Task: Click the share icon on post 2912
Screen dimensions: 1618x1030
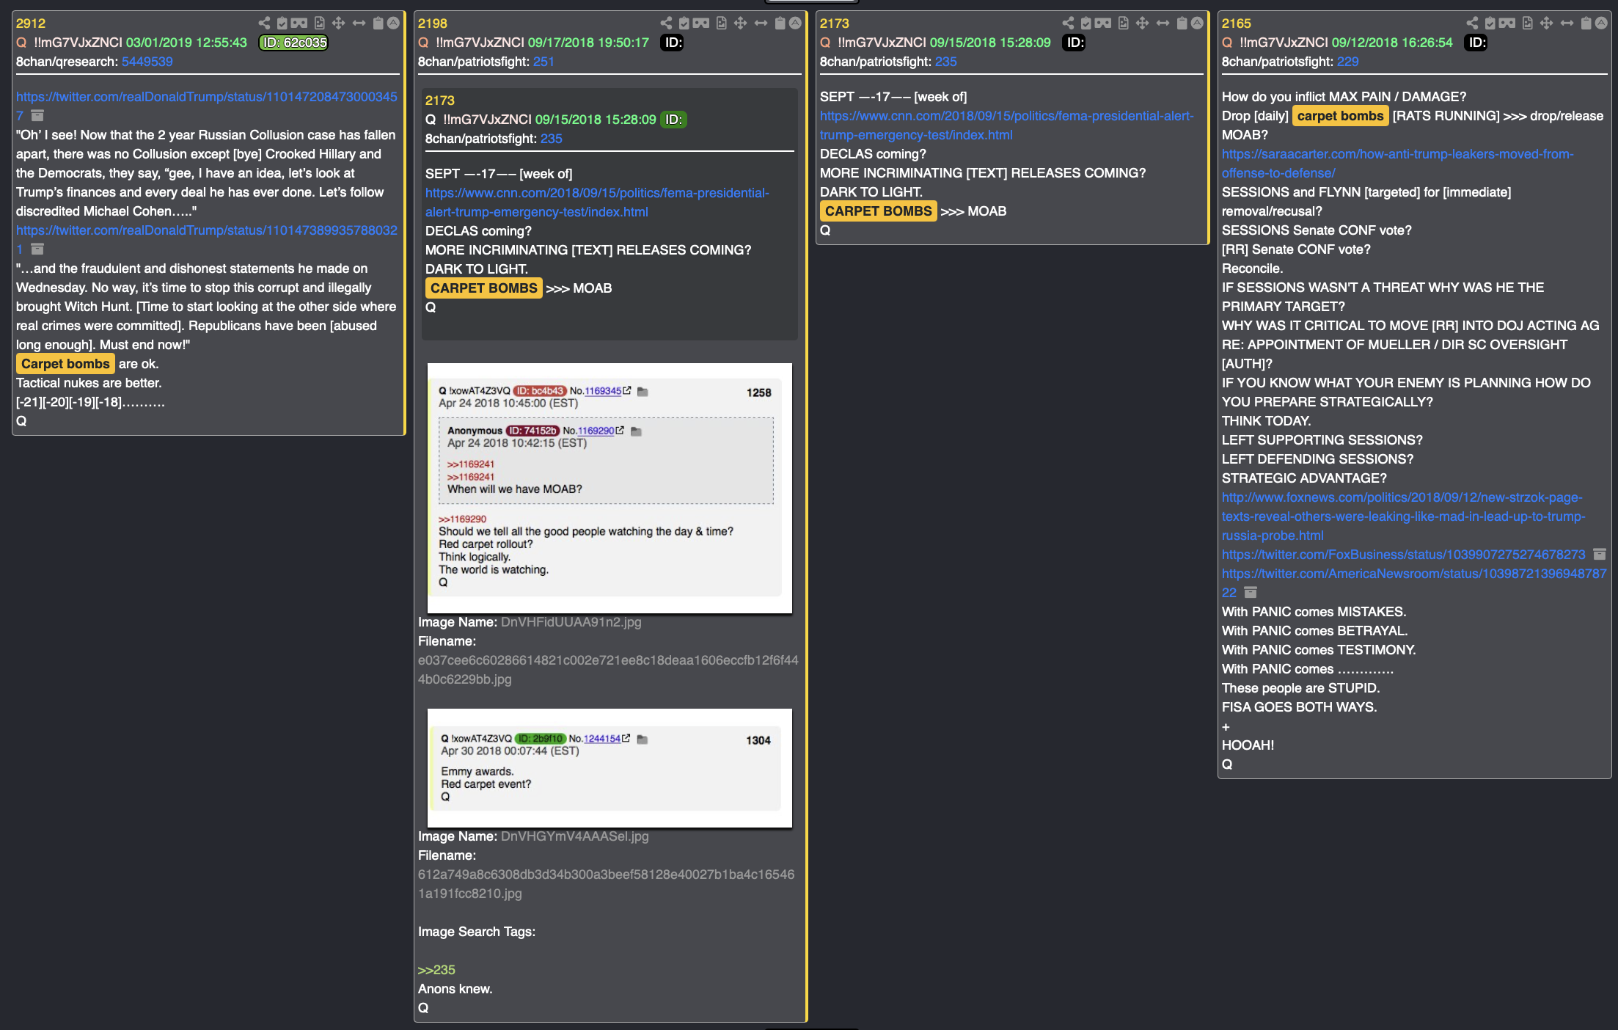Action: (264, 23)
